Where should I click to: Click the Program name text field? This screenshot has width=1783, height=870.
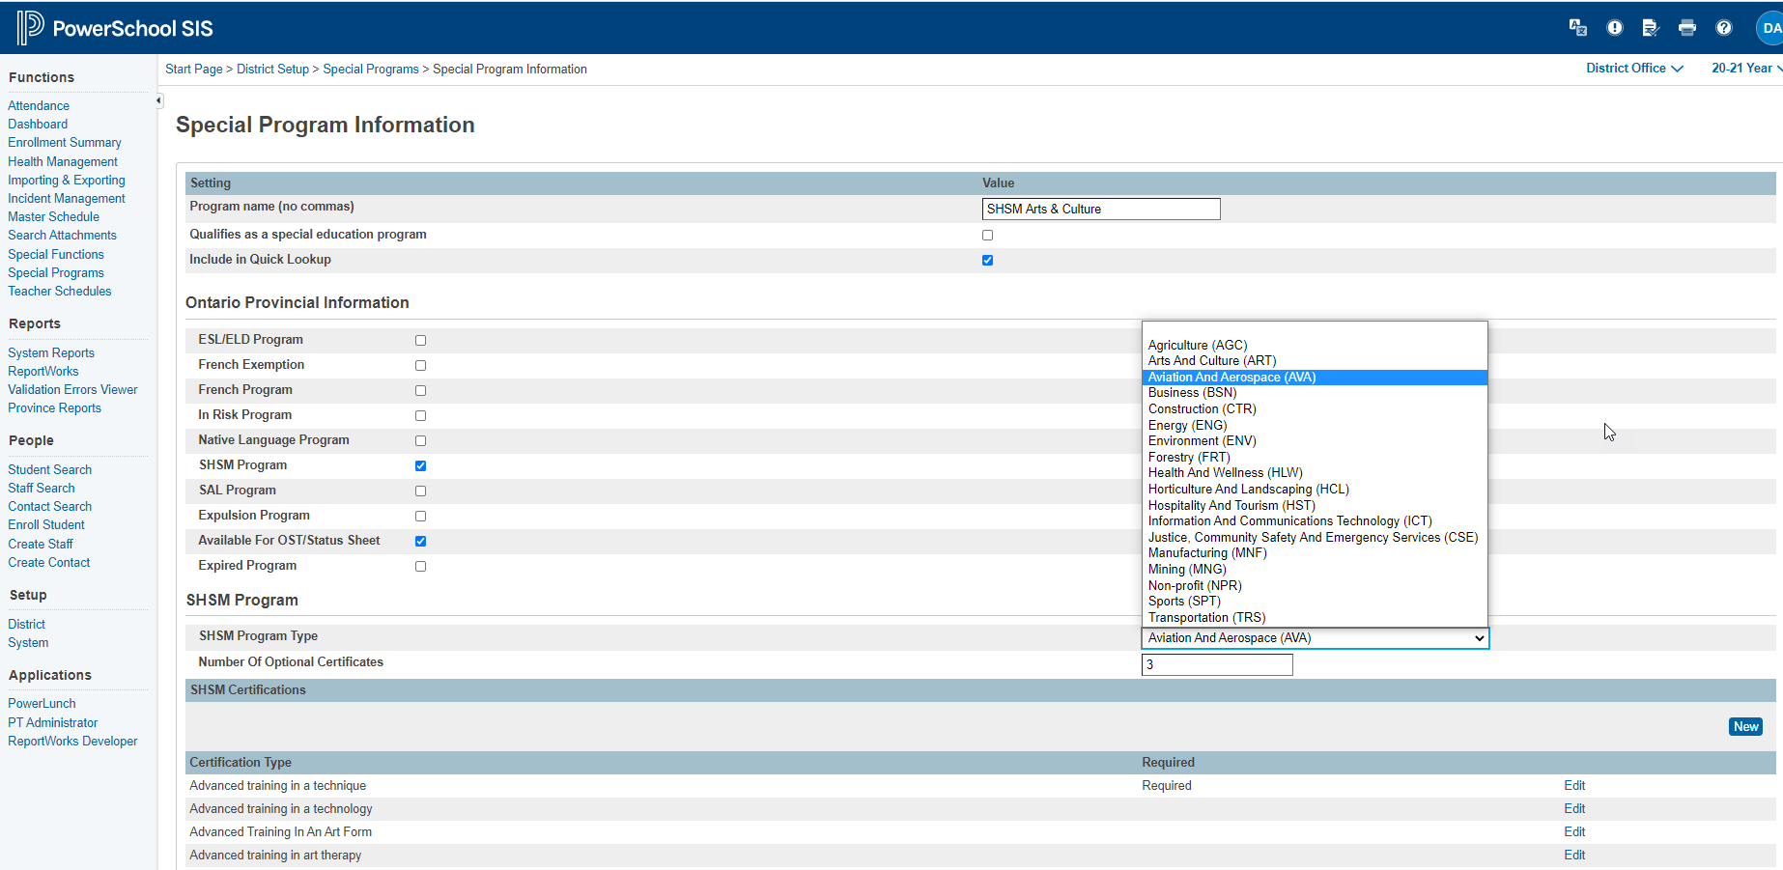pyautogui.click(x=1100, y=210)
